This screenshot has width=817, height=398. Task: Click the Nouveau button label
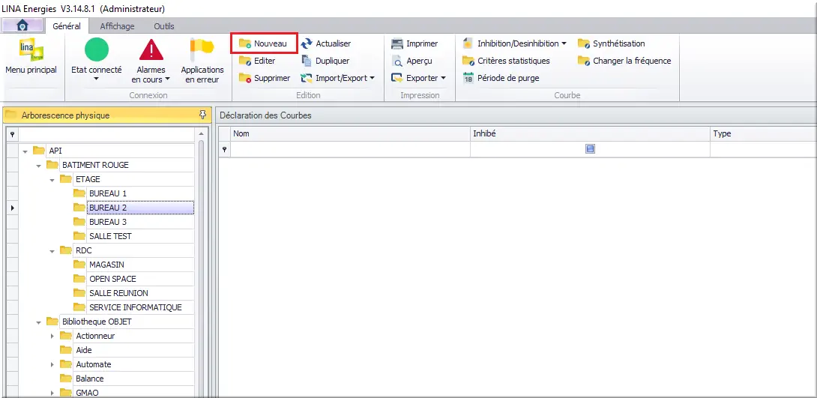pos(271,43)
